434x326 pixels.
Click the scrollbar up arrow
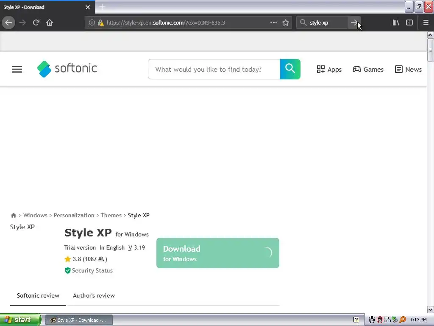point(430,35)
